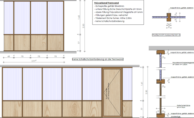Click the 'Polycarbonat Trennwand' heading text
The width and height of the screenshot is (194, 118).
tap(106, 3)
